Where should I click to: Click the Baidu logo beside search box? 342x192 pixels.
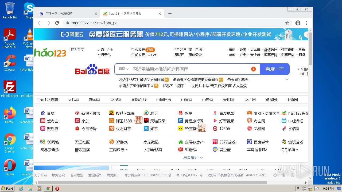[x=92, y=69]
